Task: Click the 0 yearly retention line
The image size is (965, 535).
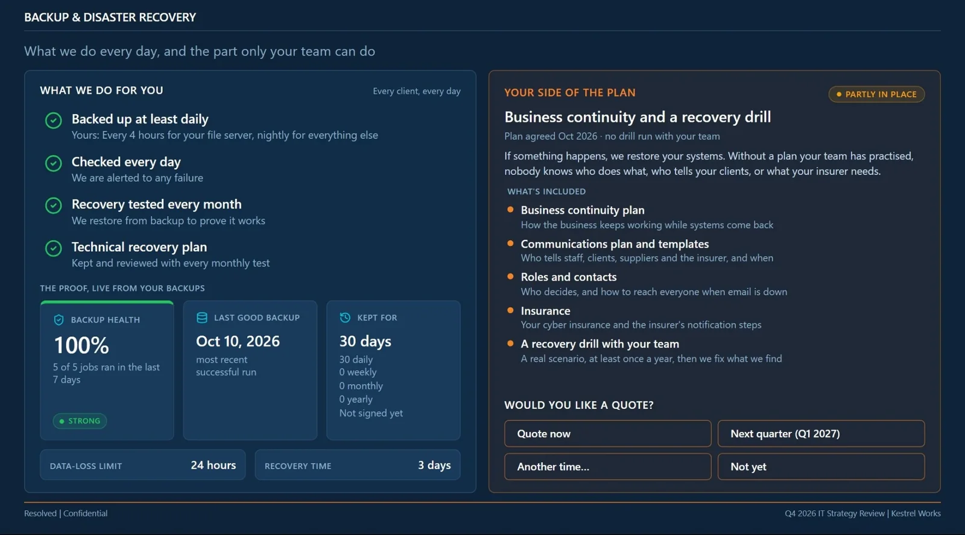Action: (356, 399)
